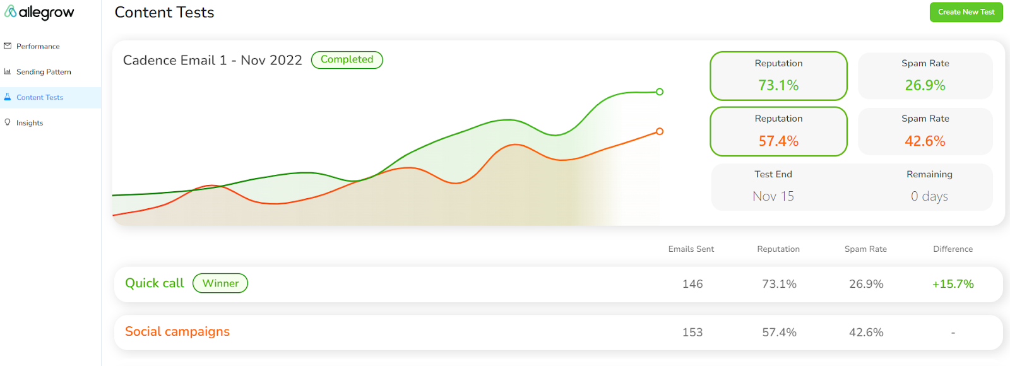Screen dimensions: 1010x366
Task: Click the green line endpoint marker
Action: (x=659, y=91)
